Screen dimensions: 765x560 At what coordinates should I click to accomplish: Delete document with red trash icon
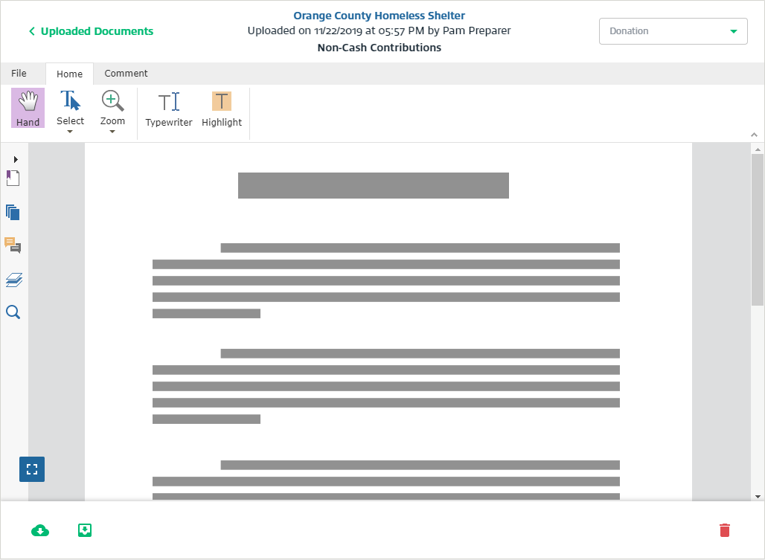pos(725,530)
